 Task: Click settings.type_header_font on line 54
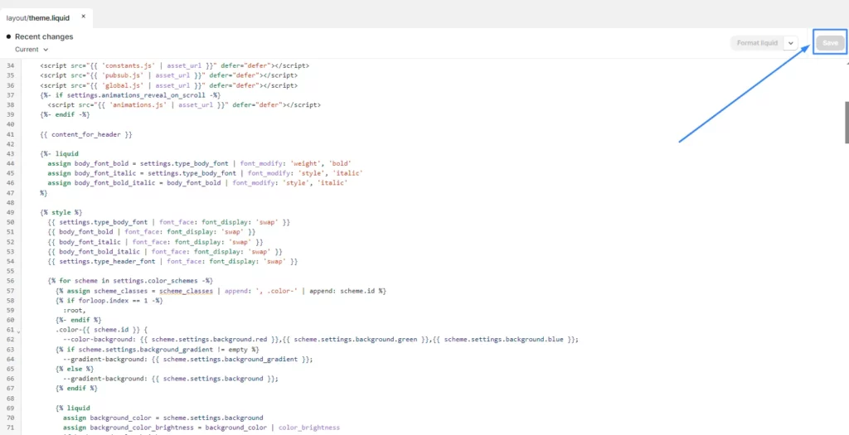tap(107, 261)
